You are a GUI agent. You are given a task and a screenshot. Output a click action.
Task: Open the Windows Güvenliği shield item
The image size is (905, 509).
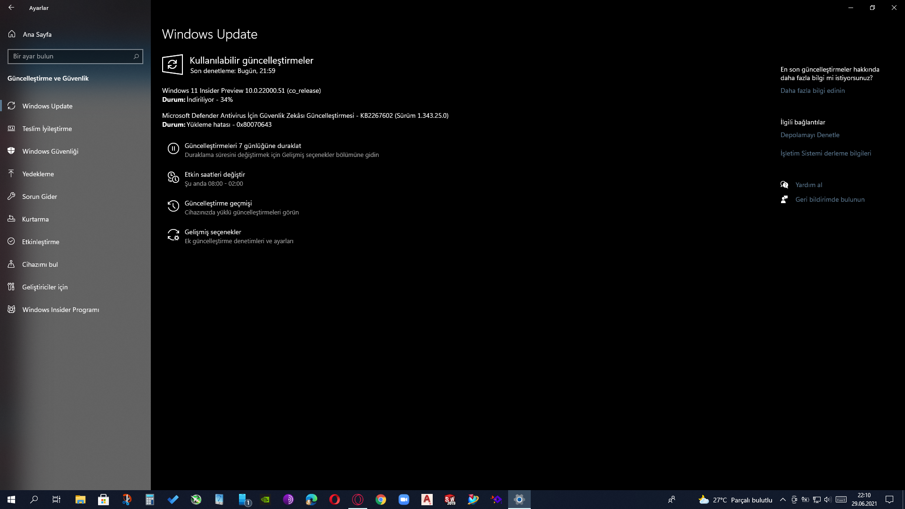(x=50, y=151)
